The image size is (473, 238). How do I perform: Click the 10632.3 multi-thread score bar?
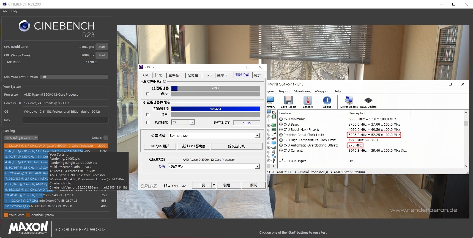[x=215, y=109]
